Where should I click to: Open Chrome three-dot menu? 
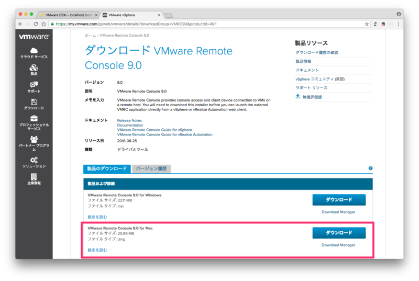click(399, 24)
